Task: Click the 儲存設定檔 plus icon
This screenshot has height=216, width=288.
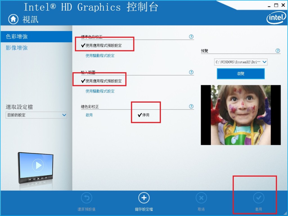Action: pyautogui.click(x=144, y=198)
